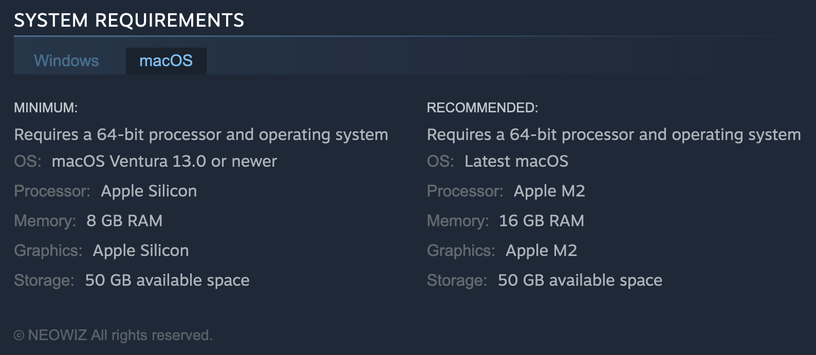Click minimum Storage '50 GB available space'

(x=168, y=280)
